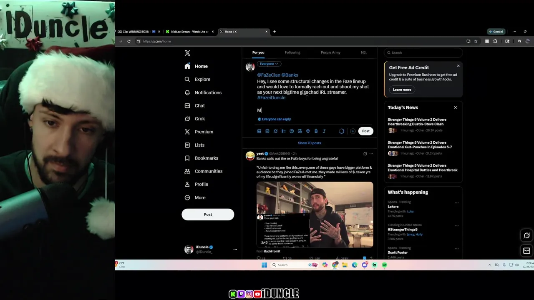Click the Everyone can reply setting
The height and width of the screenshot is (300, 534).
pyautogui.click(x=274, y=119)
